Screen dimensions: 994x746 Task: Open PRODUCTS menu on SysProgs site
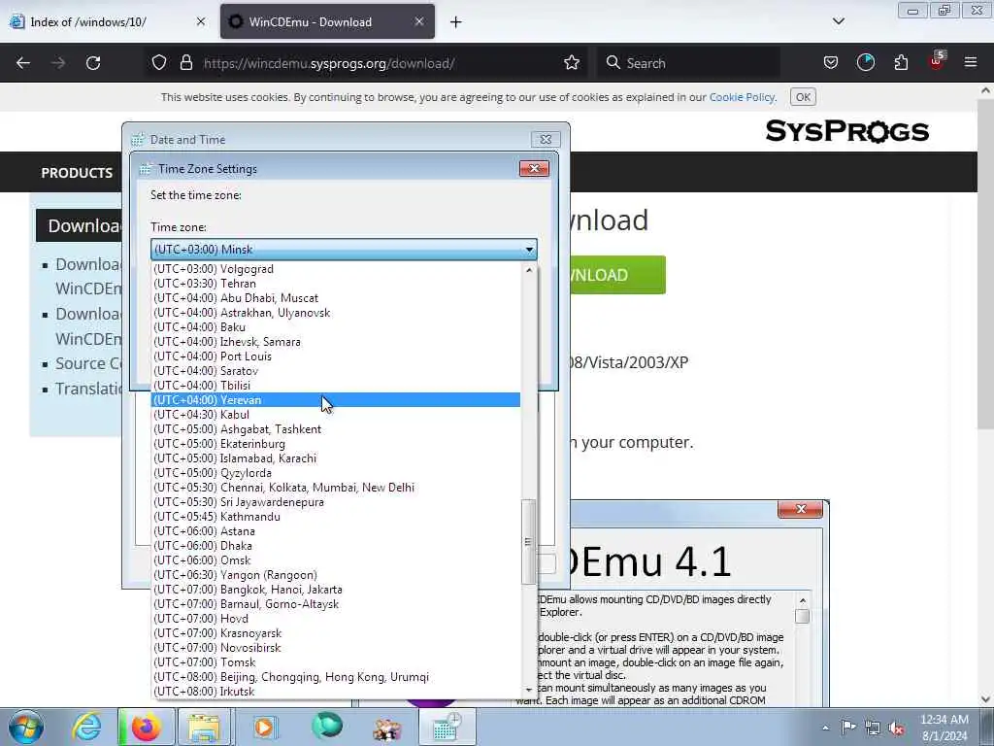coord(77,173)
